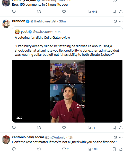124x154 pixels.
Task: Play the 2:22 TikTok video
Action: point(67,91)
